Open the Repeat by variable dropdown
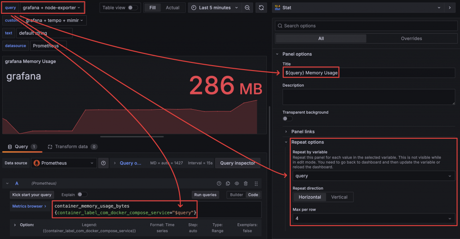Viewport: 460px width, 239px height. 374,176
